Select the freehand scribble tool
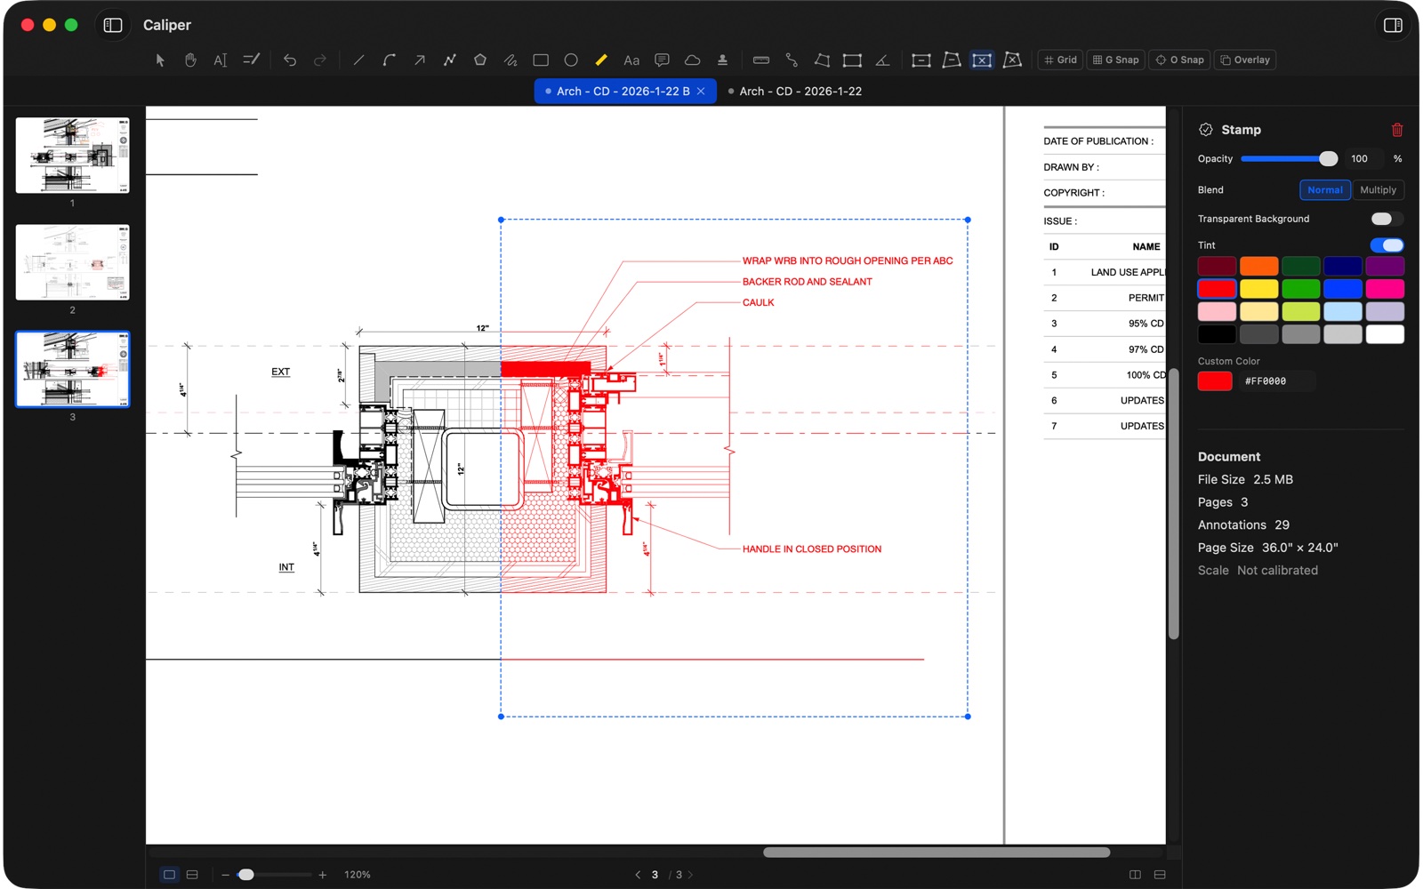The width and height of the screenshot is (1423, 889). click(x=511, y=60)
